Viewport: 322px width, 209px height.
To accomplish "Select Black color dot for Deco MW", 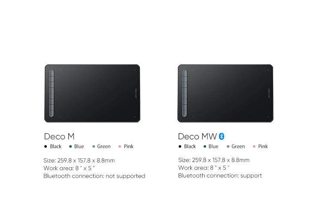I will tap(180, 147).
